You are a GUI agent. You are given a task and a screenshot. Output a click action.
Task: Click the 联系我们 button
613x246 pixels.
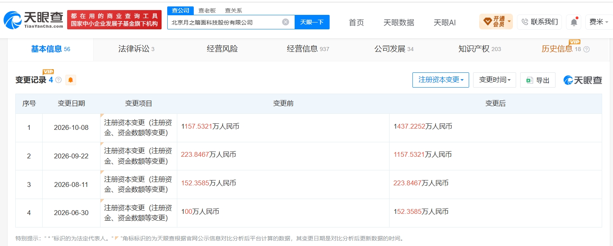(x=539, y=22)
